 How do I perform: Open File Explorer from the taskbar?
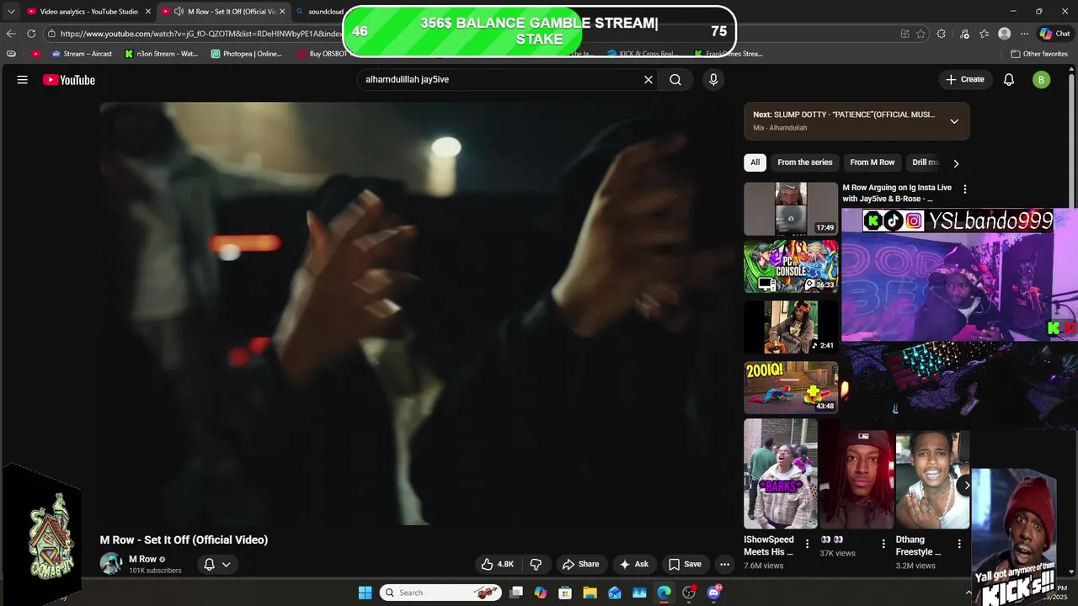[x=590, y=593]
